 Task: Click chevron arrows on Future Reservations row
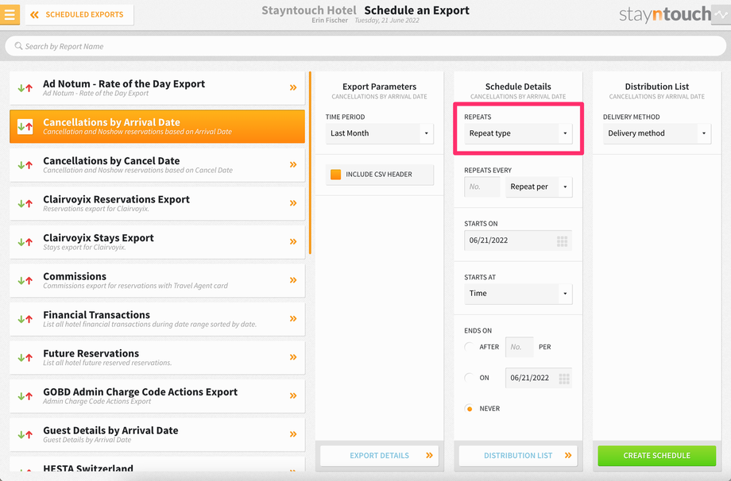[293, 357]
